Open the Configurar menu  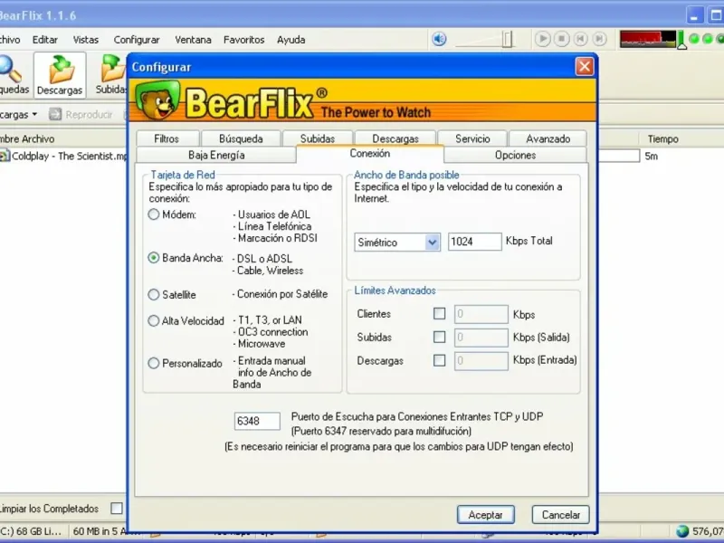click(137, 40)
